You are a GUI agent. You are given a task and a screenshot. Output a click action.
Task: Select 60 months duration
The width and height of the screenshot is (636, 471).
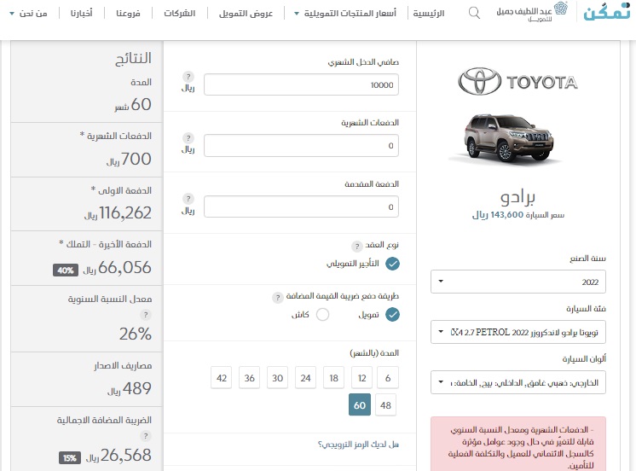click(360, 404)
